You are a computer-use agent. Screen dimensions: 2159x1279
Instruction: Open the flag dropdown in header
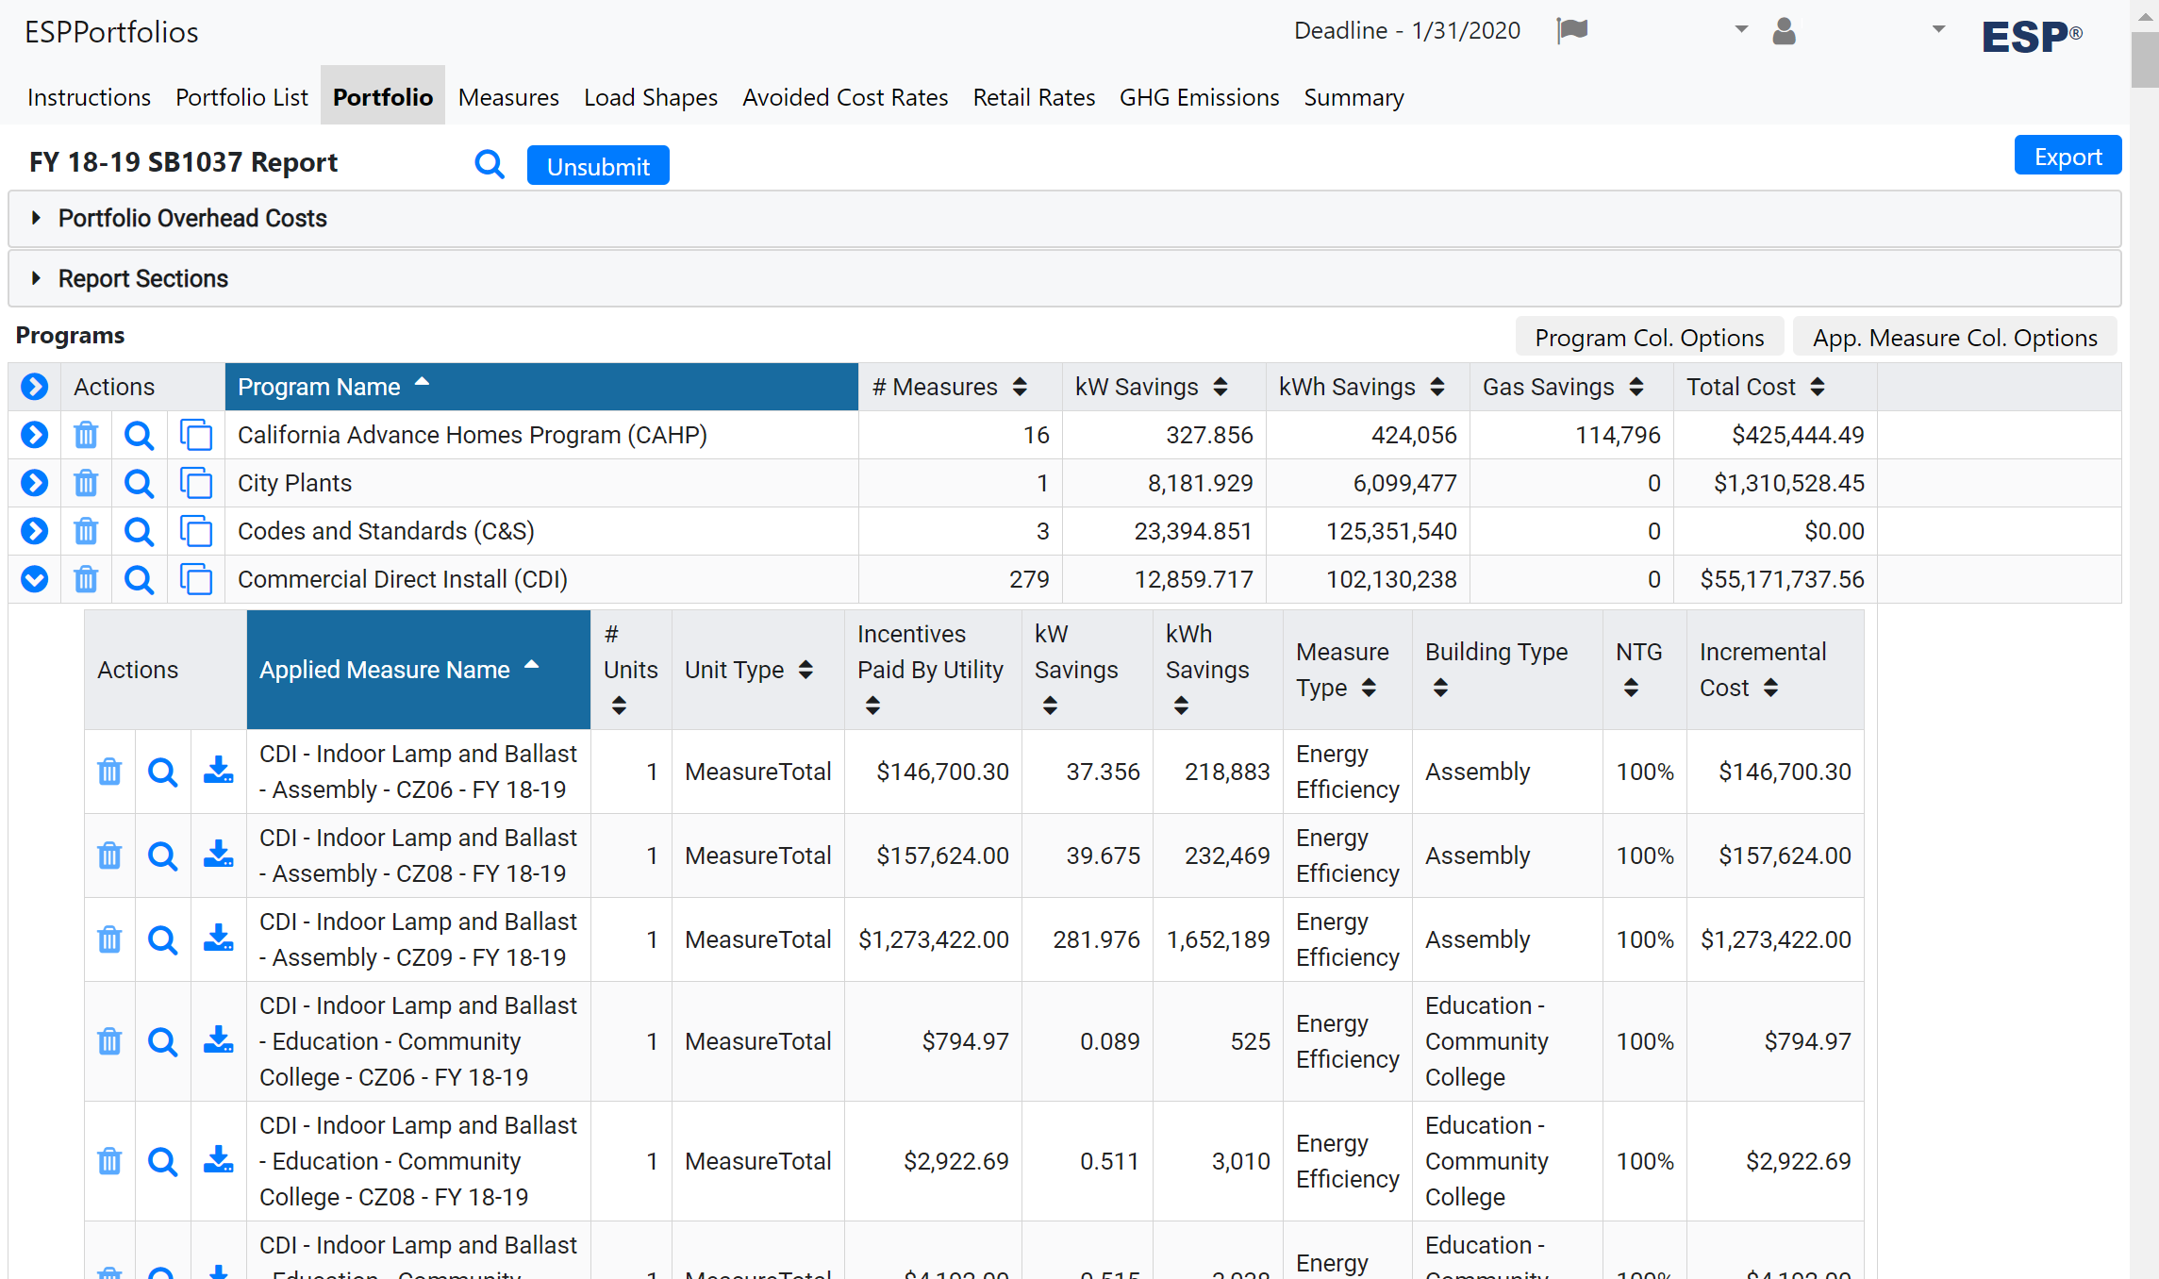pyautogui.click(x=1741, y=30)
